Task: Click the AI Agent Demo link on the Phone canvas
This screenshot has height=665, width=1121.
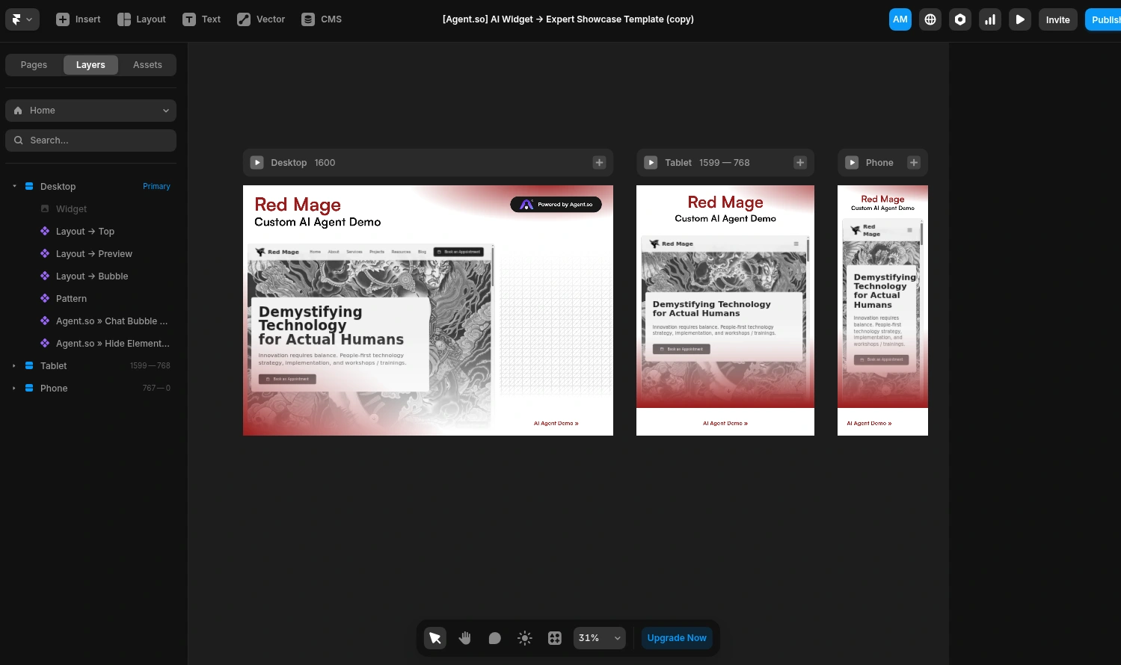Action: [x=869, y=423]
